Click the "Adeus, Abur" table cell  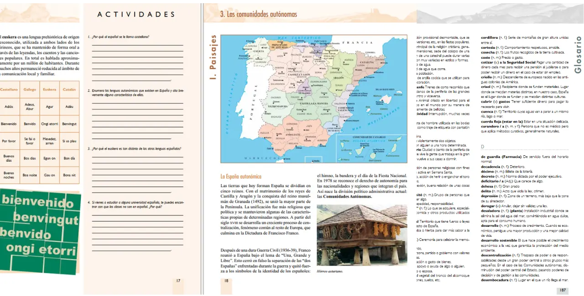click(29, 107)
